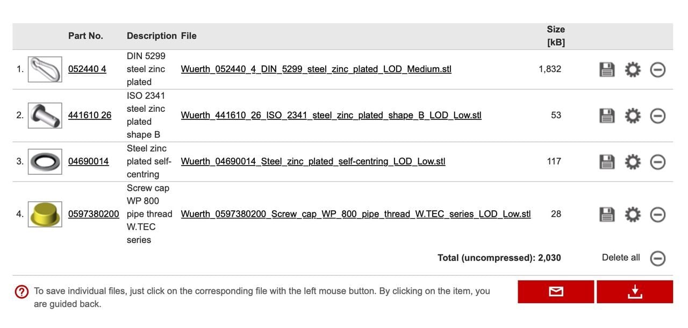Remove Screw cap 0597380200 from list
Screen dimensions: 688x328
click(x=658, y=215)
